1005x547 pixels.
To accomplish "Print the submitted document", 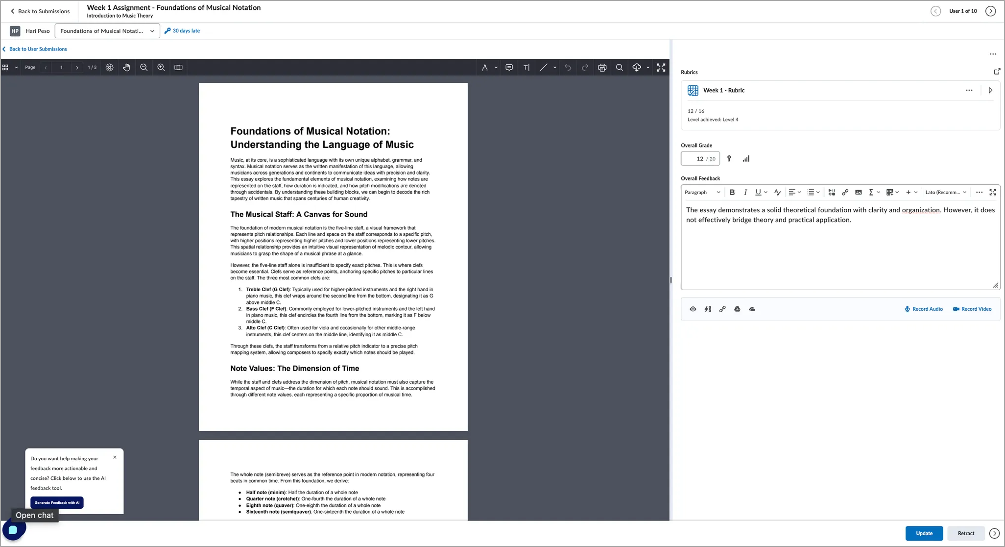I will click(x=602, y=68).
